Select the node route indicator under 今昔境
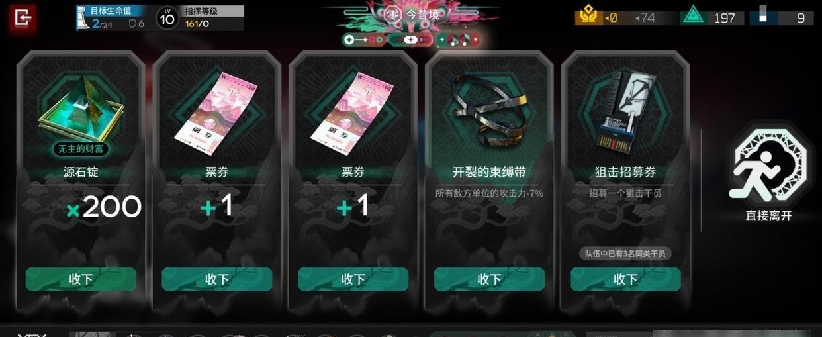The width and height of the screenshot is (822, 337). (411, 40)
